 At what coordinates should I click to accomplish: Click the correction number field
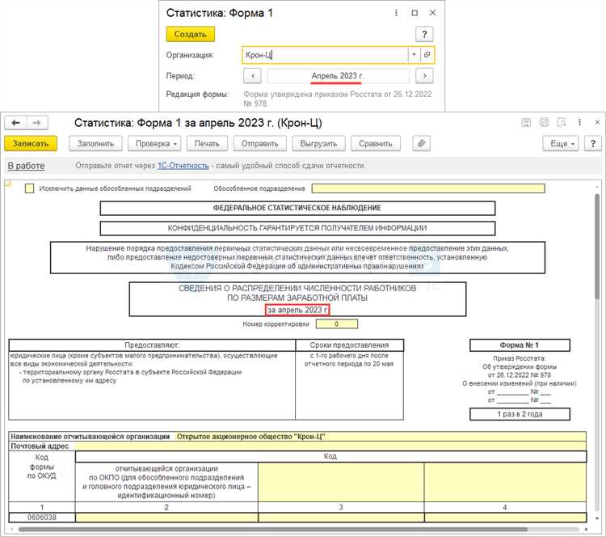click(x=337, y=323)
